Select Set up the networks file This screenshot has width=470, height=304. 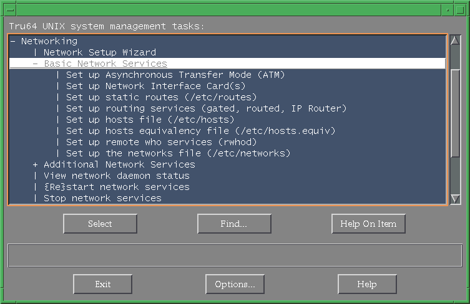coord(178,153)
